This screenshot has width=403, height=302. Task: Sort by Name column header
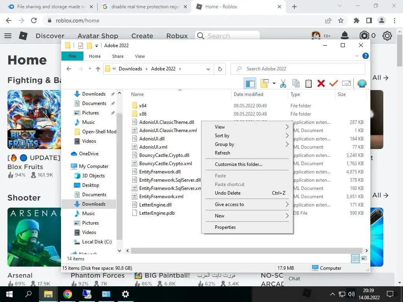click(x=180, y=94)
